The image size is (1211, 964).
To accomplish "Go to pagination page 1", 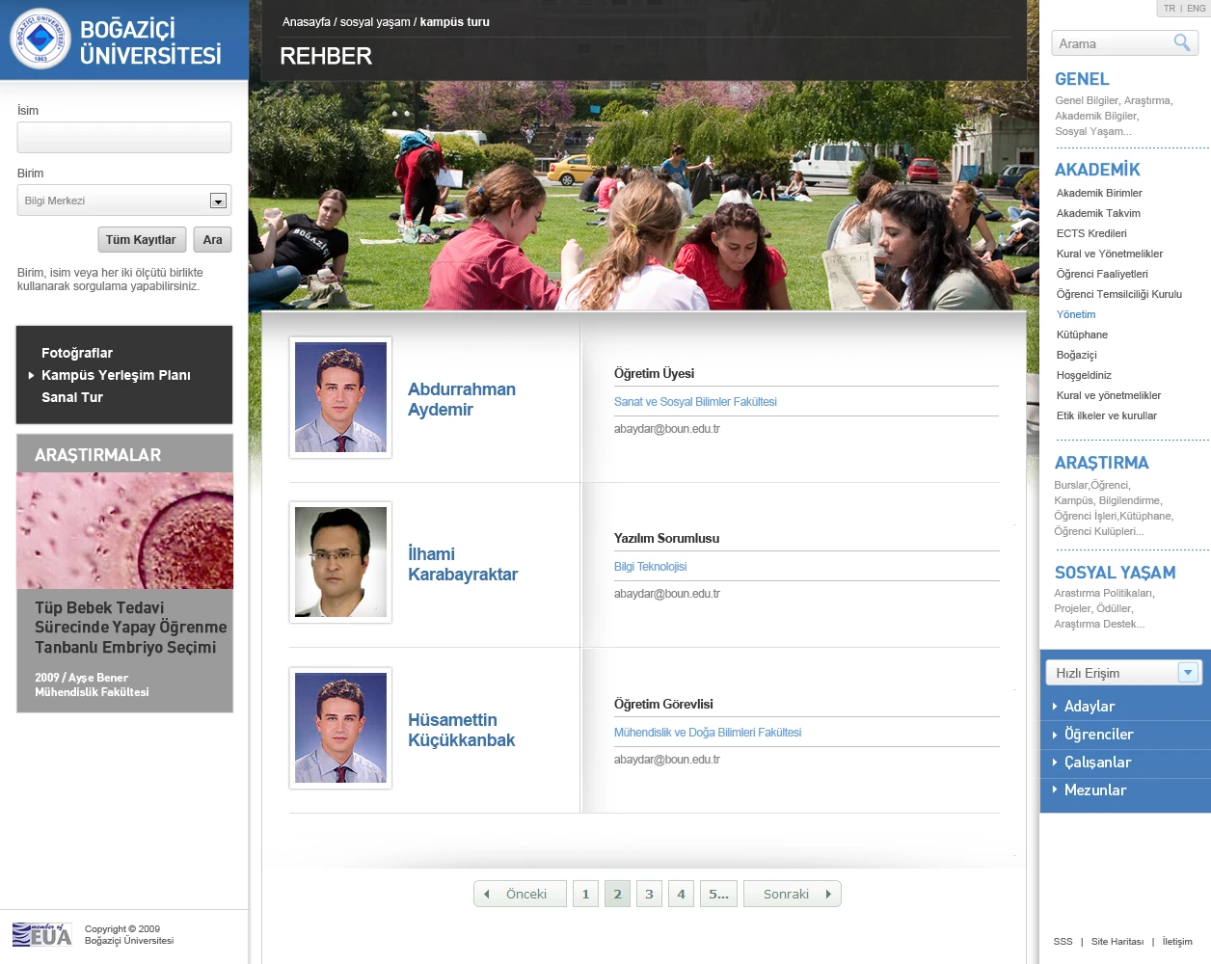I will pos(585,894).
